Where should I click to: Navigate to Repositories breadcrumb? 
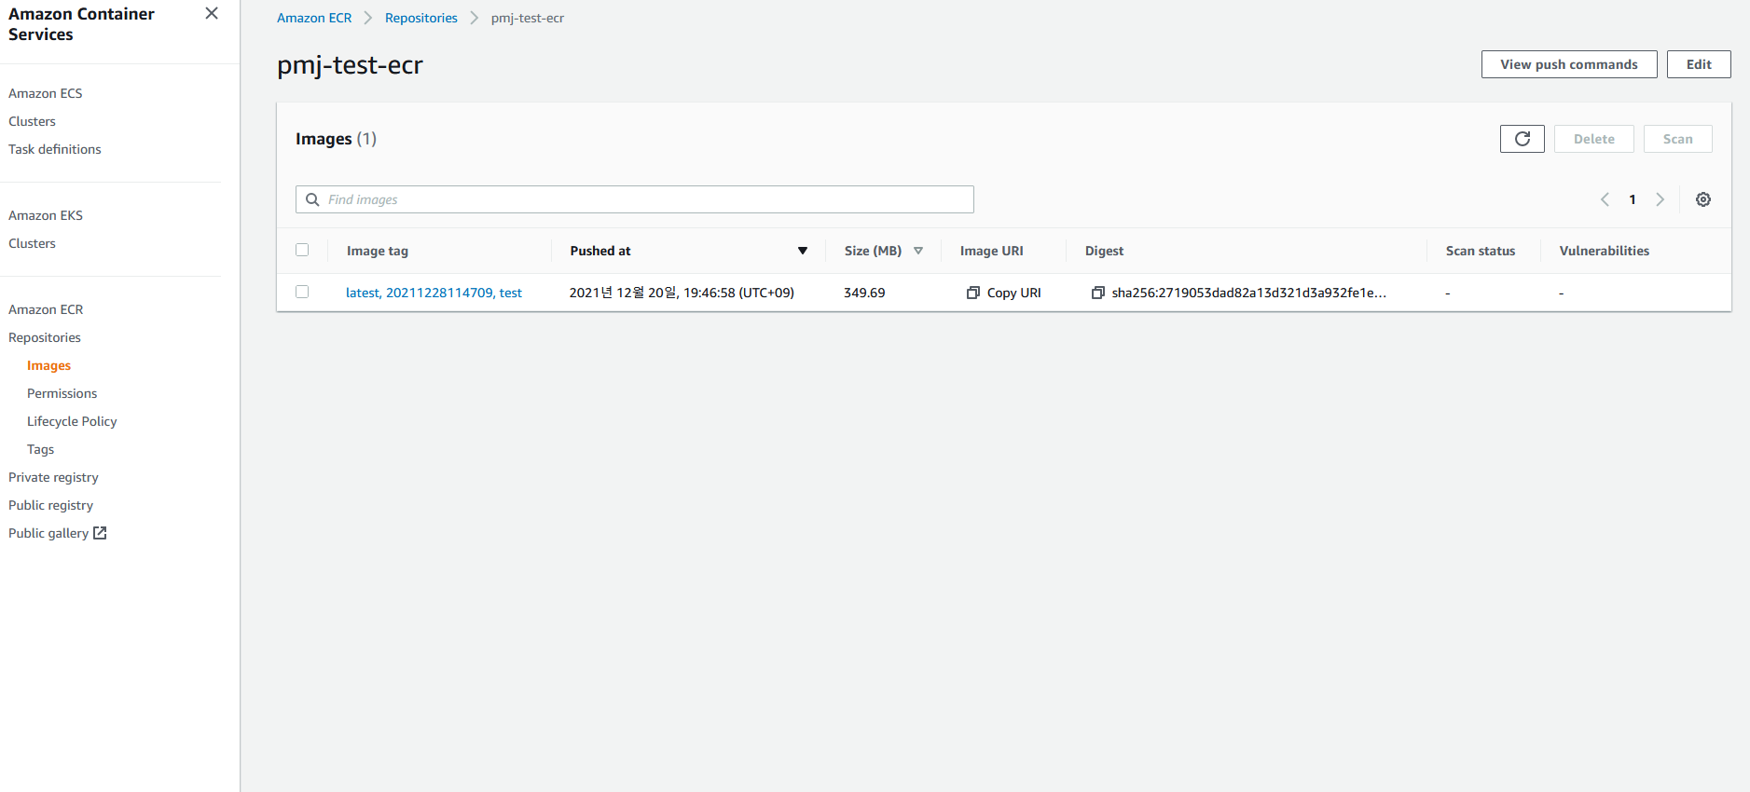pos(421,18)
